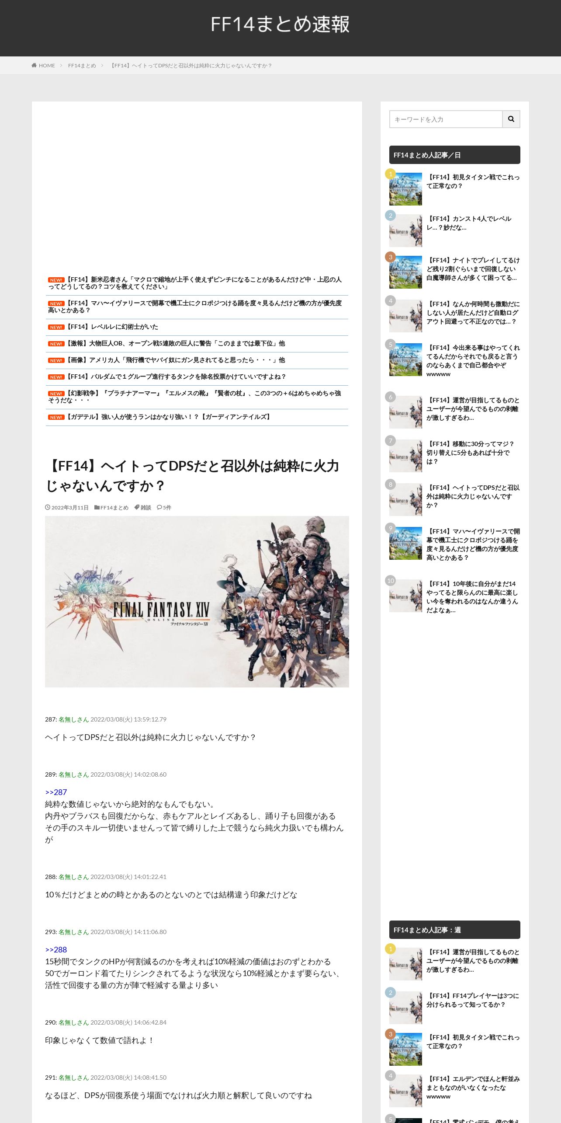561x1123 pixels.
Task: Open daily rank 6 thumbnail image
Action: pyautogui.click(x=405, y=412)
